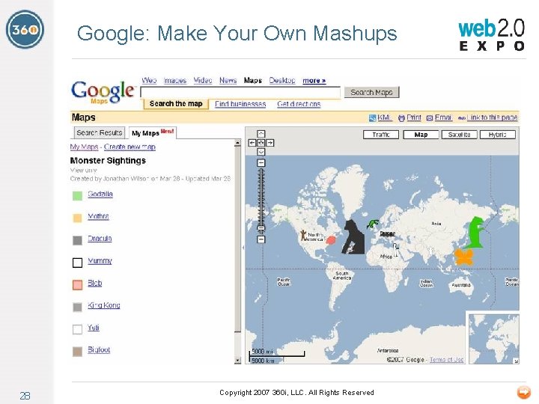Select the Search the map tab
539x404 pixels.
click(176, 104)
